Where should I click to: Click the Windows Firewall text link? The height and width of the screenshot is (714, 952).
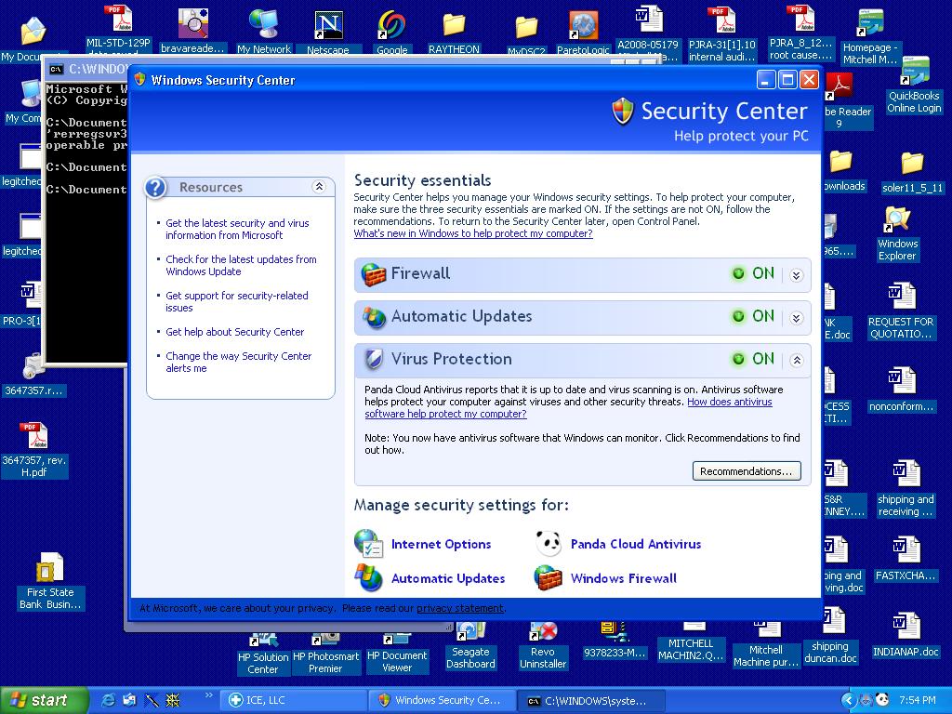[x=624, y=578]
